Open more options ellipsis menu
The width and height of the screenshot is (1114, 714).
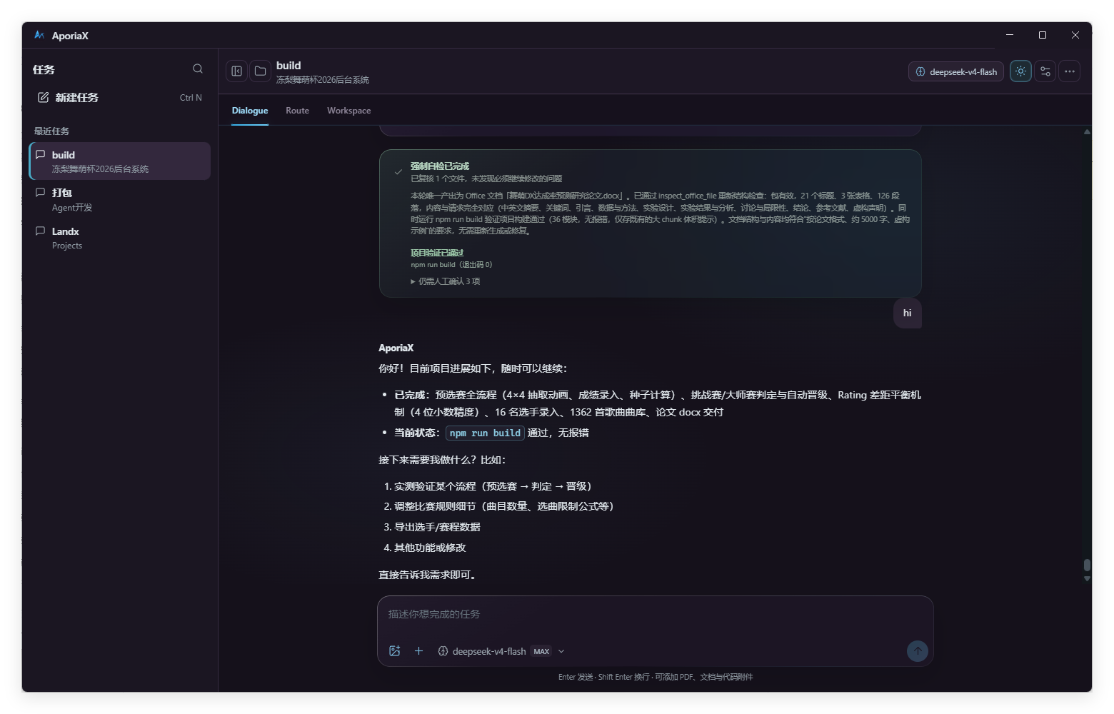click(1070, 71)
